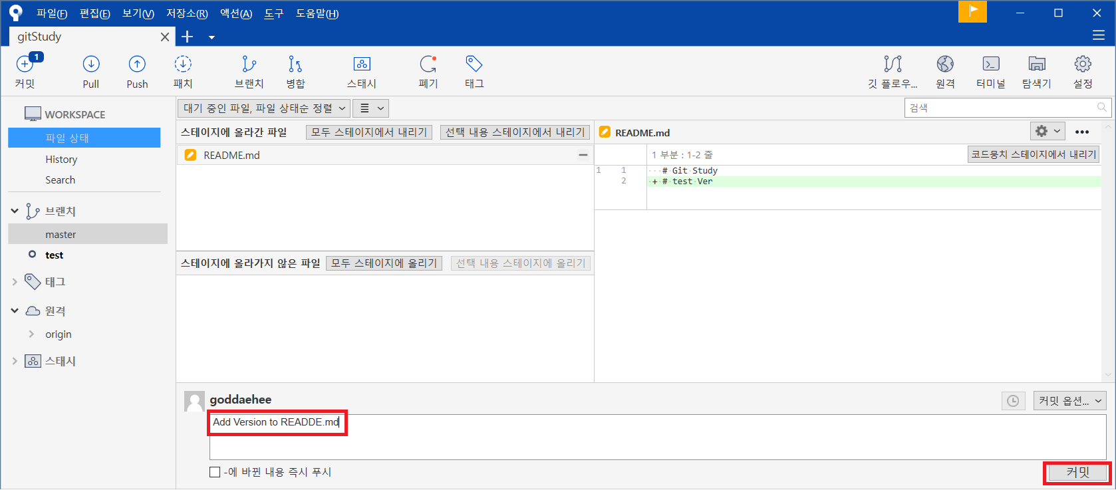Click the Remote (원격) globe icon
Screen dimensions: 1116x490
tap(945, 64)
